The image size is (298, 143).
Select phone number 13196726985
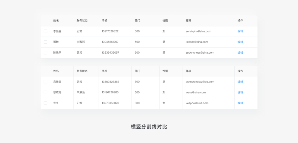tap(110, 92)
